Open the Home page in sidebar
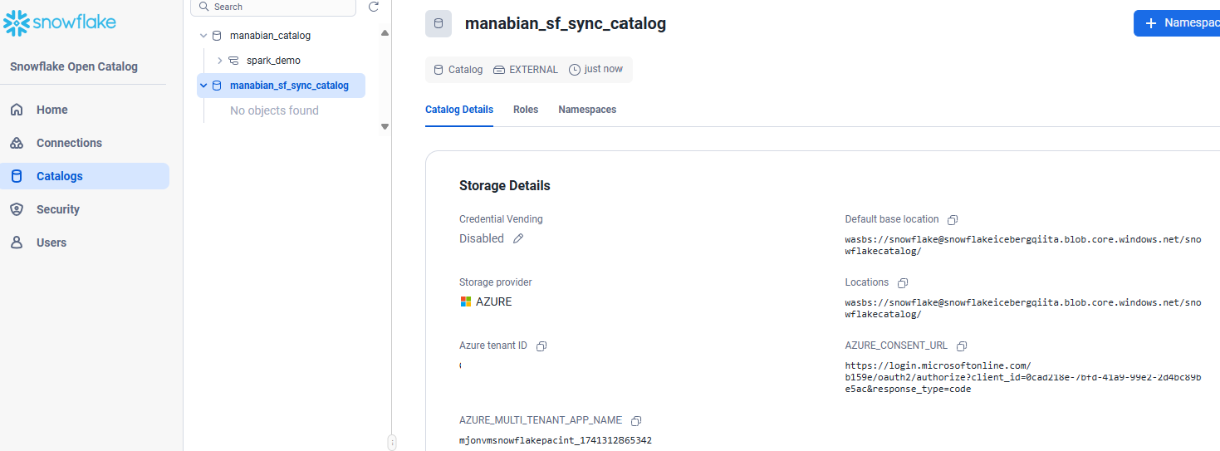Image resolution: width=1220 pixels, height=451 pixels. click(51, 110)
